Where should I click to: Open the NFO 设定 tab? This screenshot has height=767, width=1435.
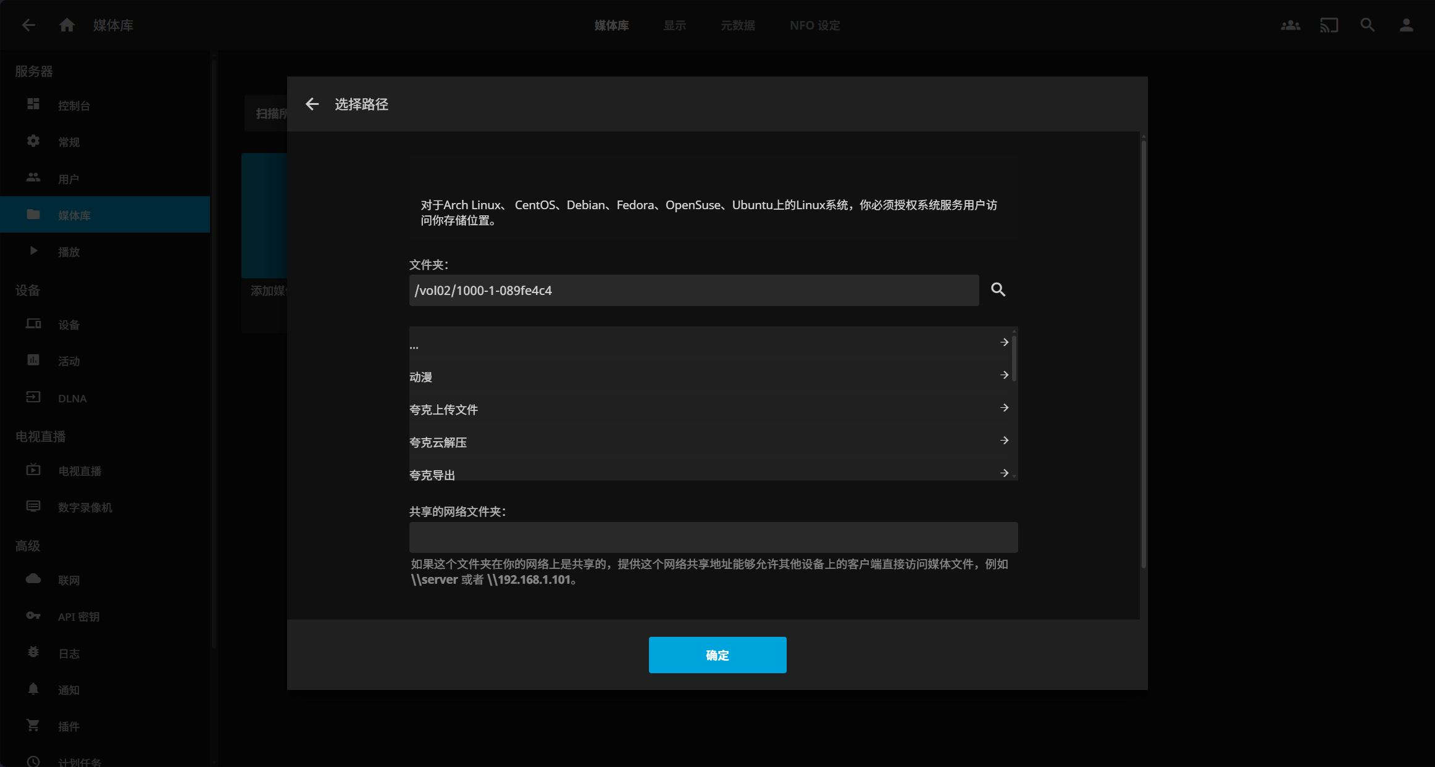(x=814, y=25)
